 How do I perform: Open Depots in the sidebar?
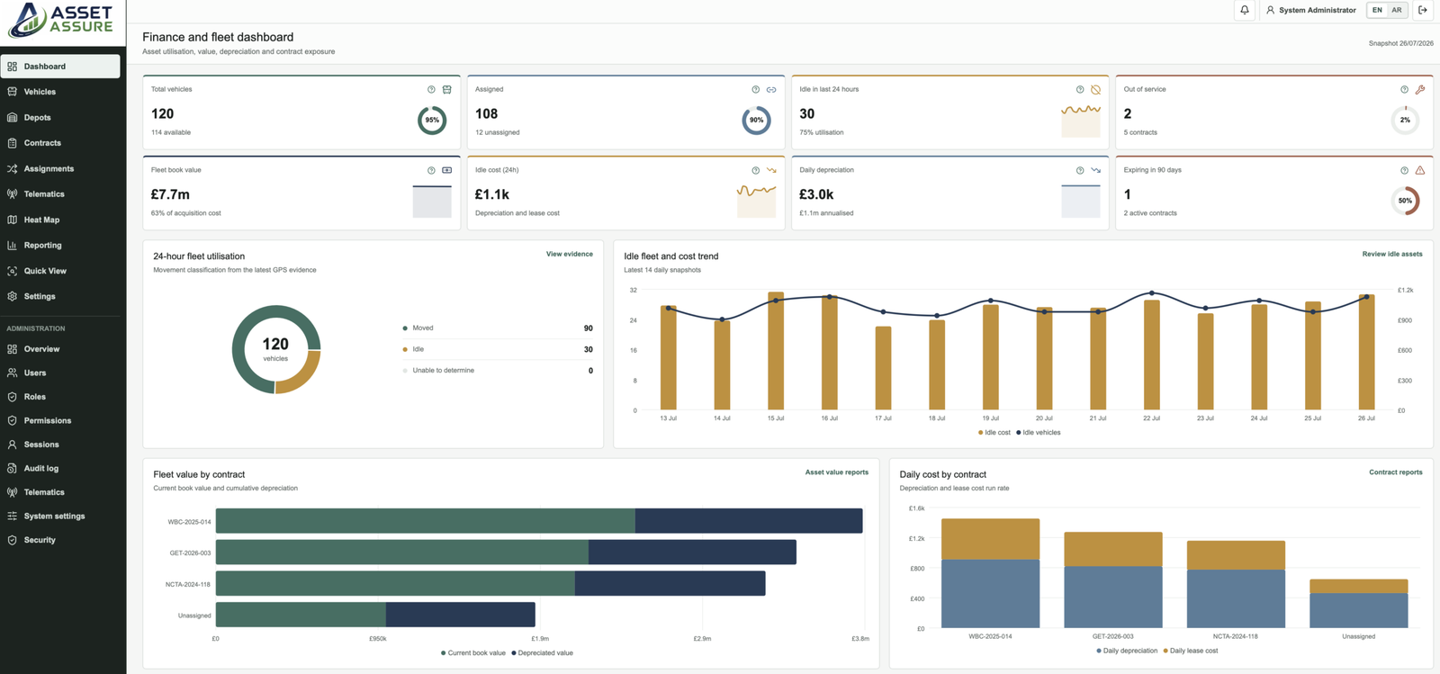pos(60,118)
